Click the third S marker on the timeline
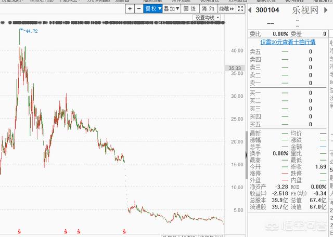 pos(79,231)
